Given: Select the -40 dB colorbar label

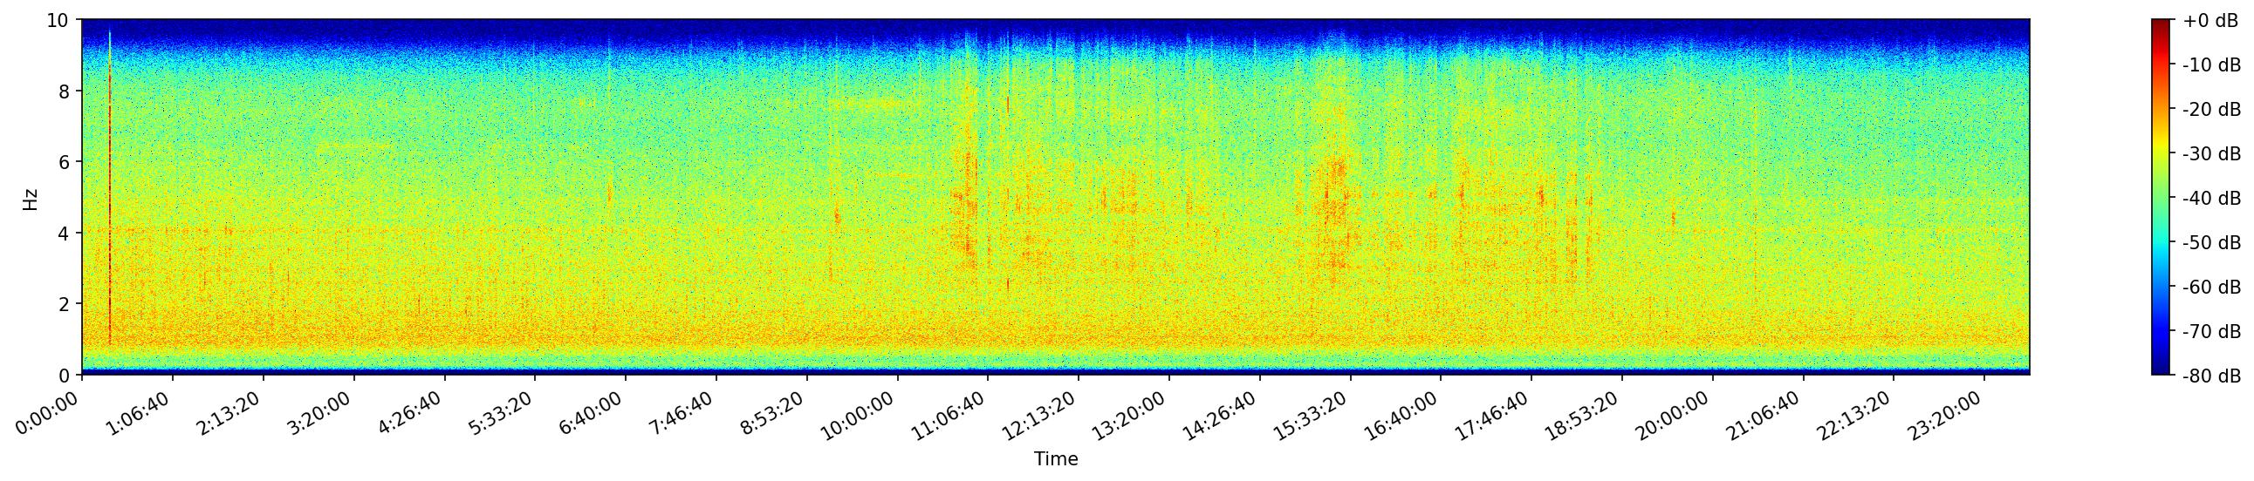Looking at the screenshot, I should pyautogui.click(x=2211, y=198).
